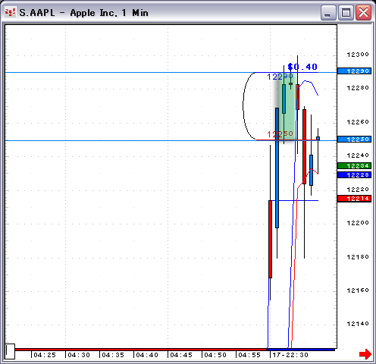The width and height of the screenshot is (376, 364).
Task: Click the red 12214 price marker
Action: [x=354, y=199]
